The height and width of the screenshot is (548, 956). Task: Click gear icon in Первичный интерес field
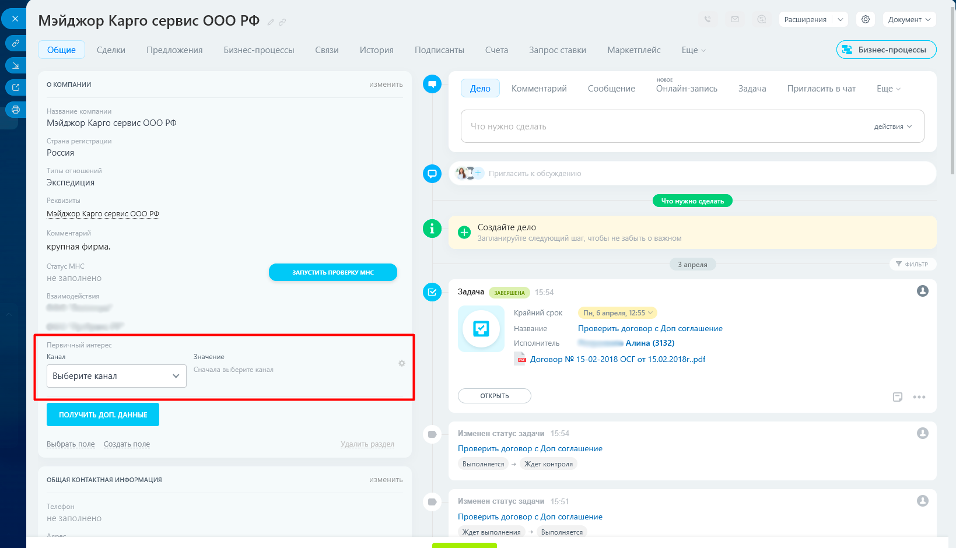[402, 363]
